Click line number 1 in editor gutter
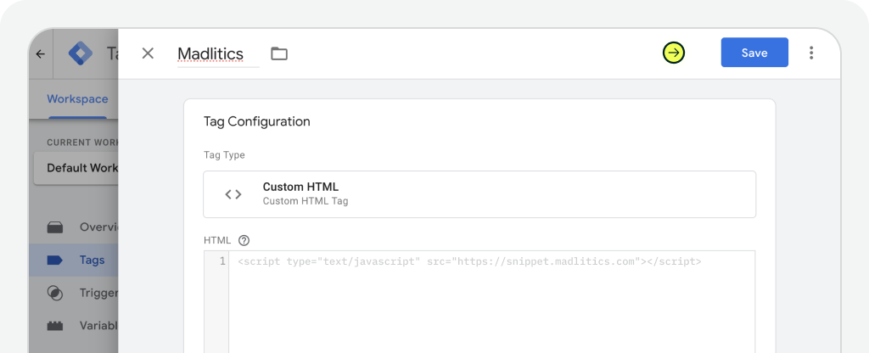 click(x=222, y=261)
